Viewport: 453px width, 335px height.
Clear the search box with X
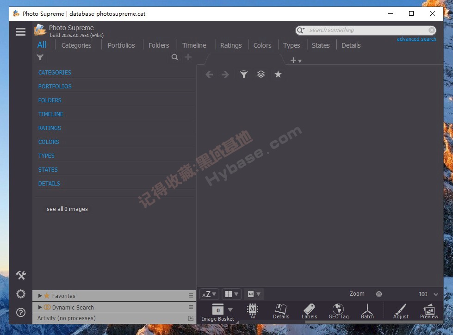tap(432, 30)
